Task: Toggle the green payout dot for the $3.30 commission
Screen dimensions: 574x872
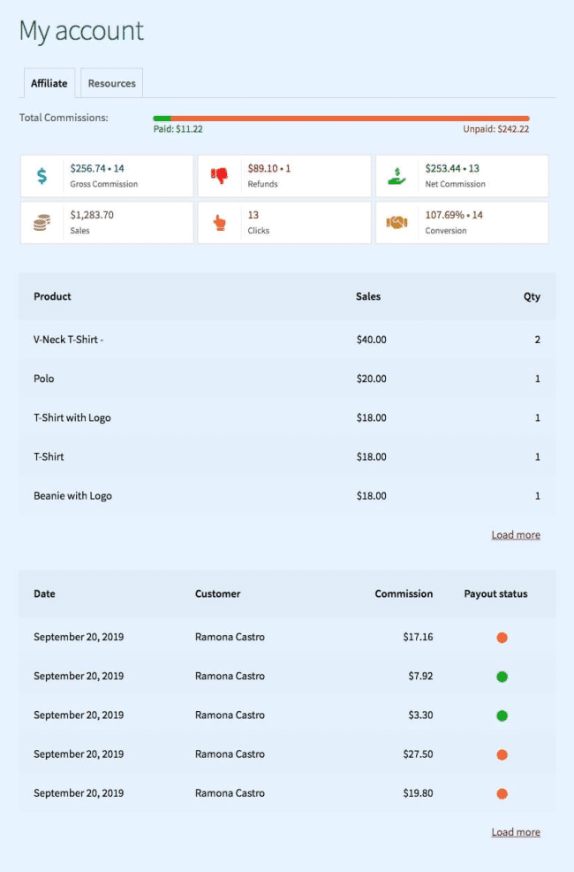Action: click(502, 715)
